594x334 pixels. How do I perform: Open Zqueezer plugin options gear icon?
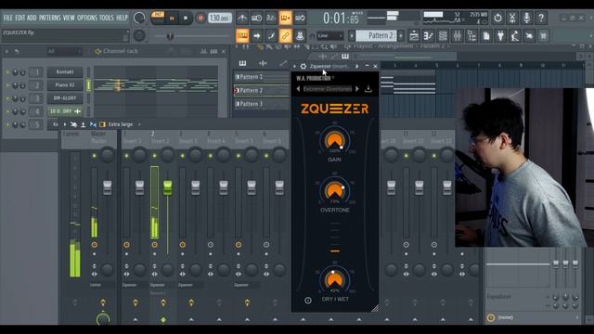tap(303, 66)
